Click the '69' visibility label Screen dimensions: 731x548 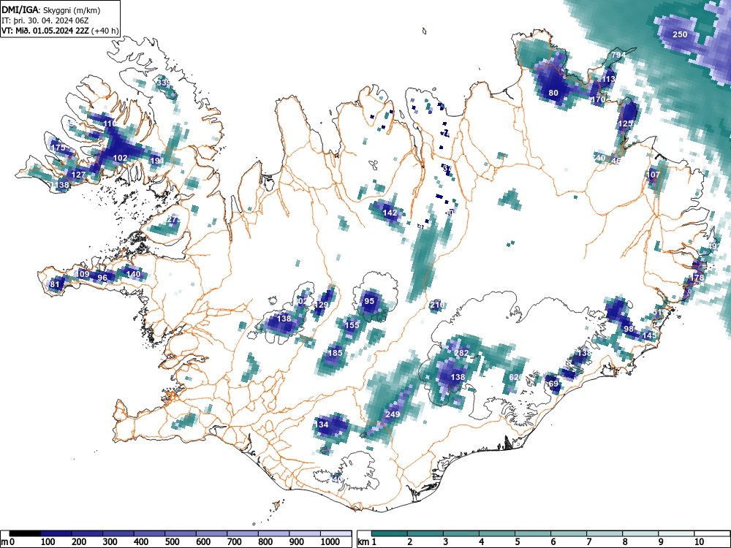(554, 384)
